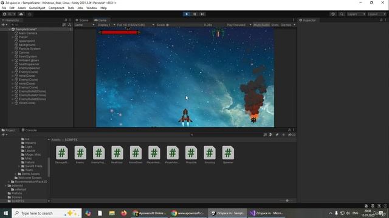Pause the running game

tap(194, 14)
